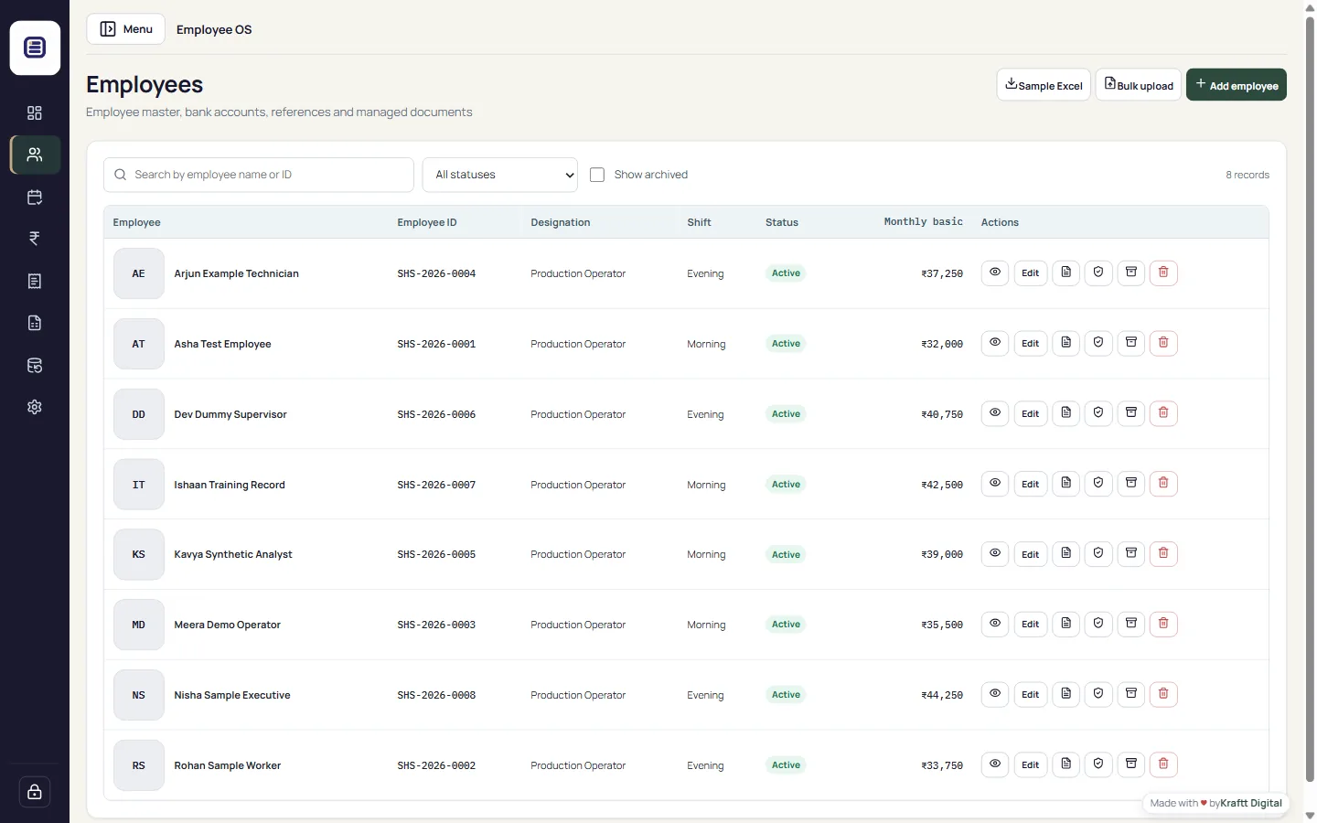
Task: Click Bulk upload button
Action: (x=1139, y=85)
